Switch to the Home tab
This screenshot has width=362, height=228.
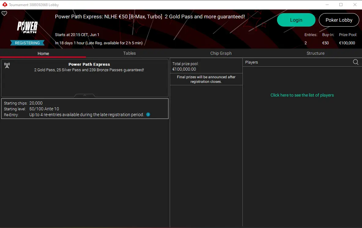[x=43, y=53]
